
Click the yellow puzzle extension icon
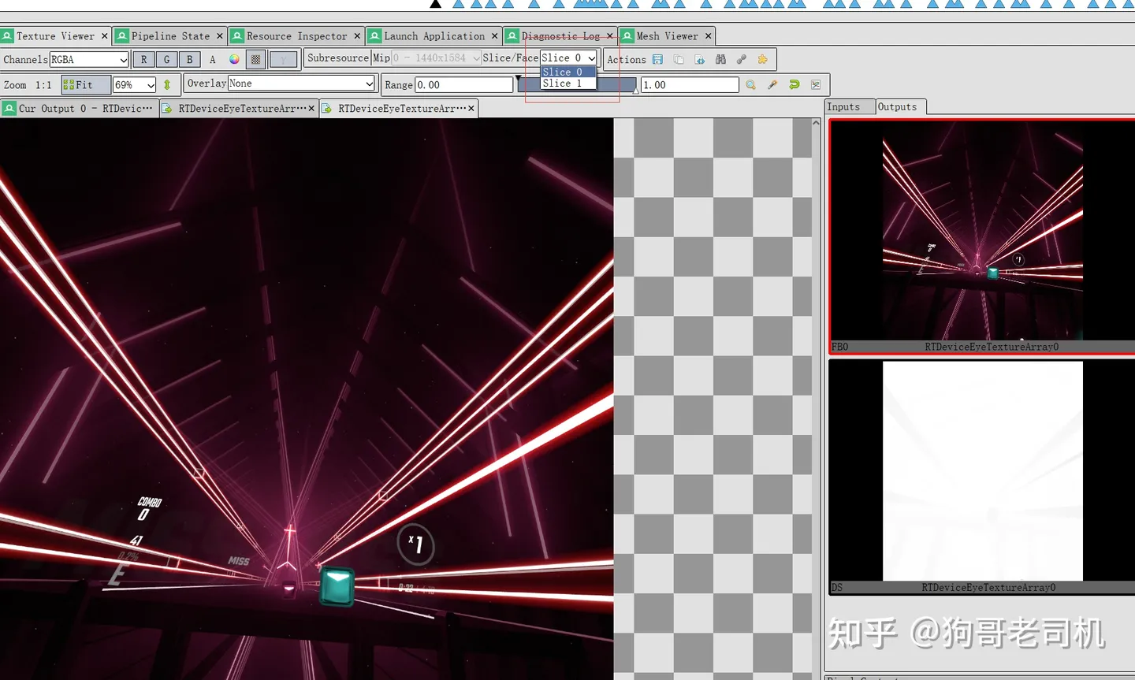coord(762,59)
